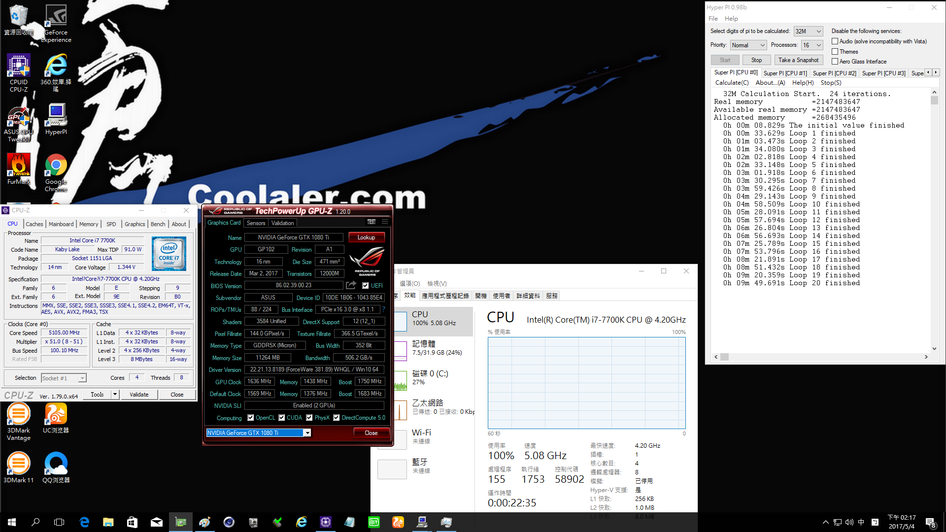Screen dimensions: 946x532
Task: Open Processors 16 dropdown in Hyper PI
Action: click(812, 45)
